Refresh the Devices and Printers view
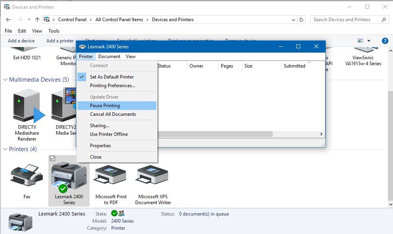The image size is (393, 234). tap(301, 20)
